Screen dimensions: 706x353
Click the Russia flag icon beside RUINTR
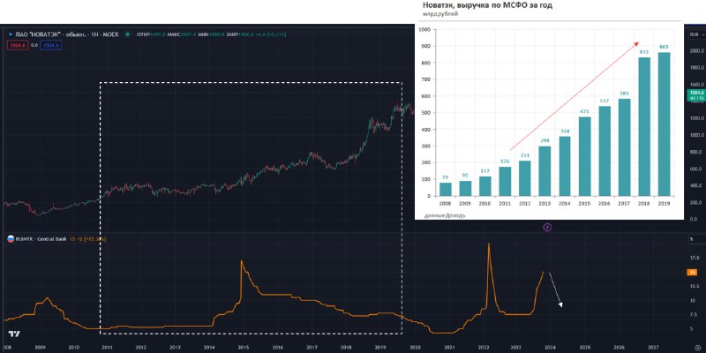pos(11,239)
